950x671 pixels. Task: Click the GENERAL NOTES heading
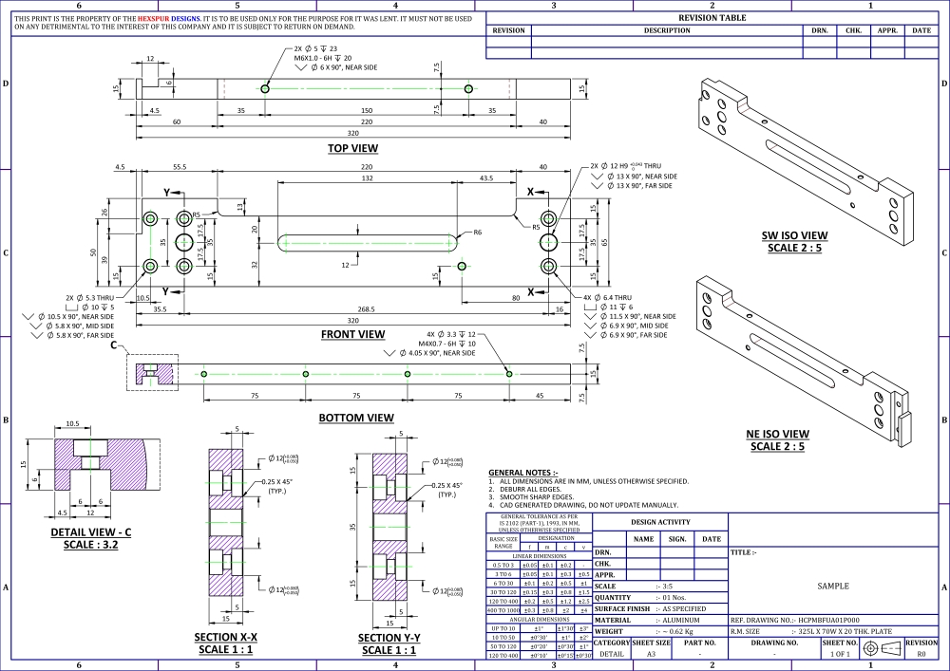(522, 472)
